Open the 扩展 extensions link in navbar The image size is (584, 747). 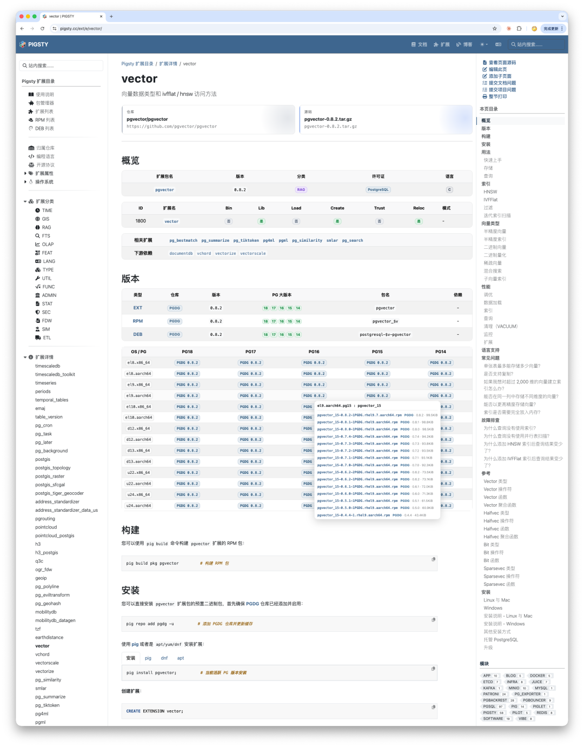[x=442, y=44]
